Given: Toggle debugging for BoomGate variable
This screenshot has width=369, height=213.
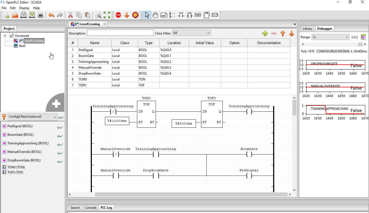Looking at the screenshot, I should tap(60, 136).
